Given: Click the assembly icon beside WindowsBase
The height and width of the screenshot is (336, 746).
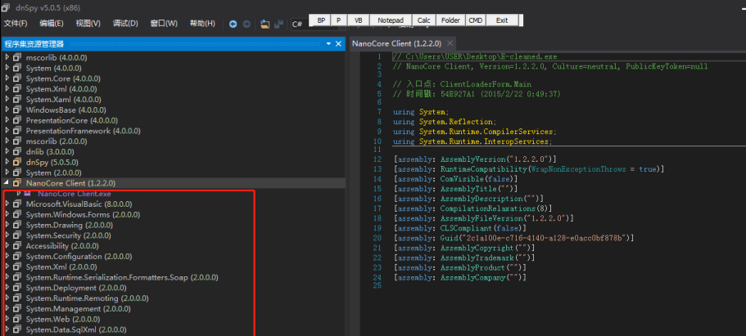Looking at the screenshot, I should pyautogui.click(x=17, y=110).
